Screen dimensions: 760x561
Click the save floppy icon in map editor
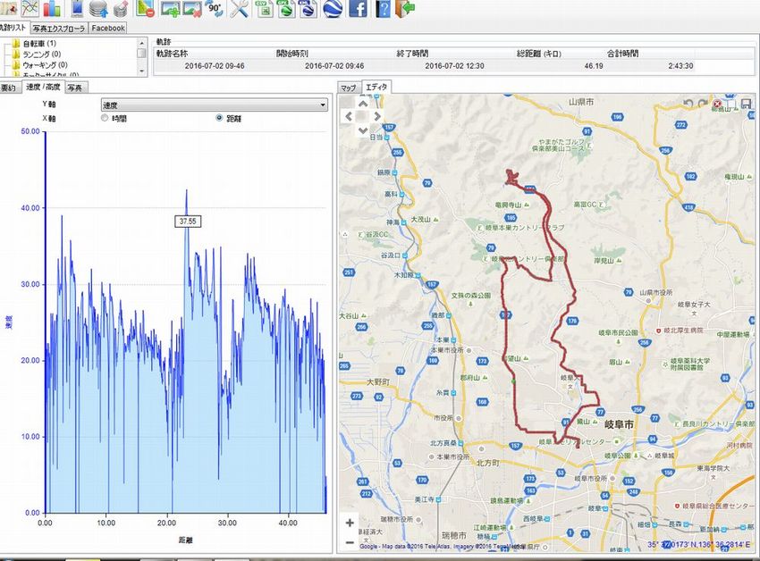pos(746,104)
